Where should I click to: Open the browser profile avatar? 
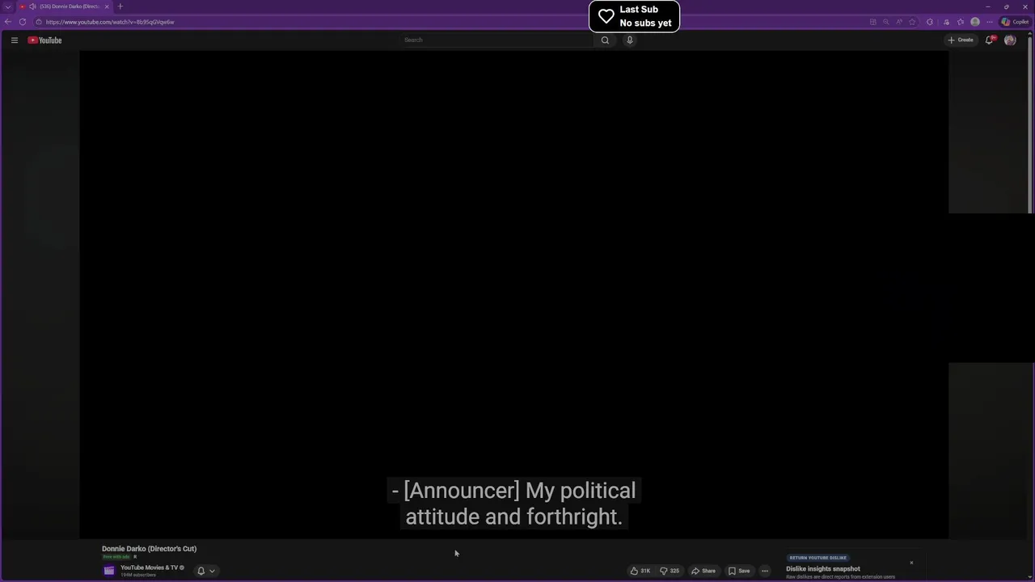975,22
